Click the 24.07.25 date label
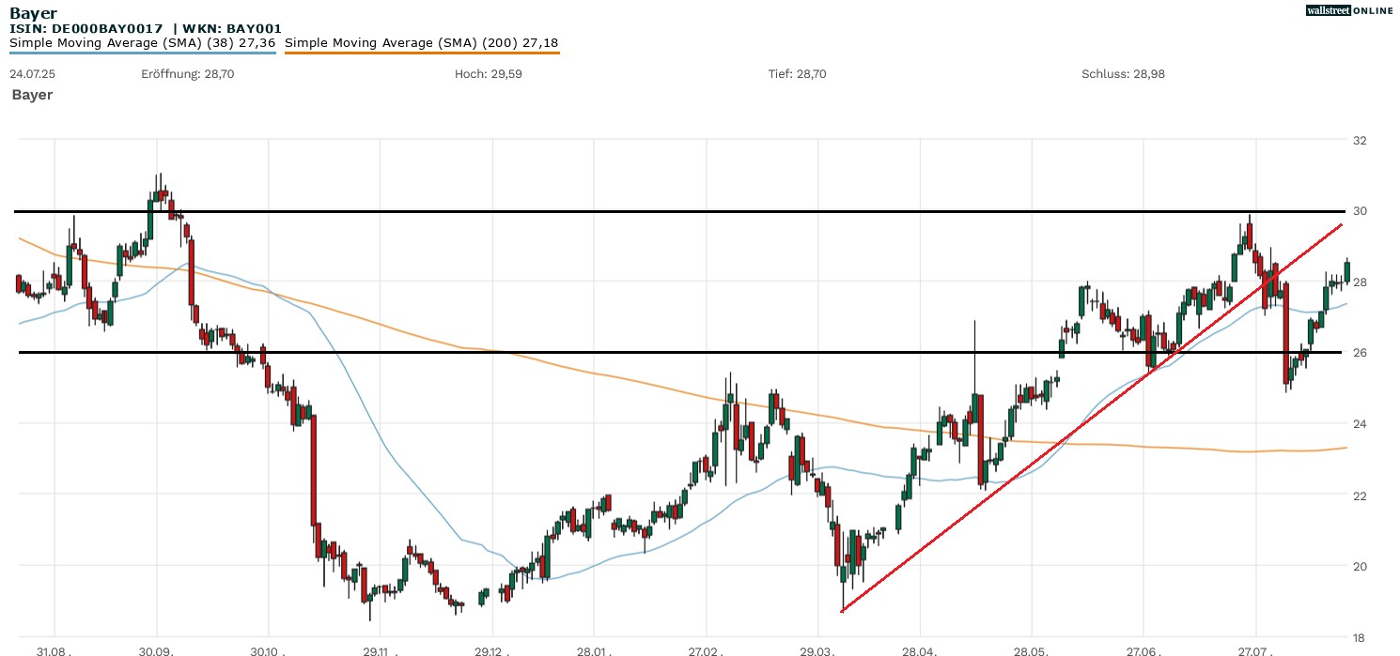The height and width of the screenshot is (656, 1400). pyautogui.click(x=31, y=73)
